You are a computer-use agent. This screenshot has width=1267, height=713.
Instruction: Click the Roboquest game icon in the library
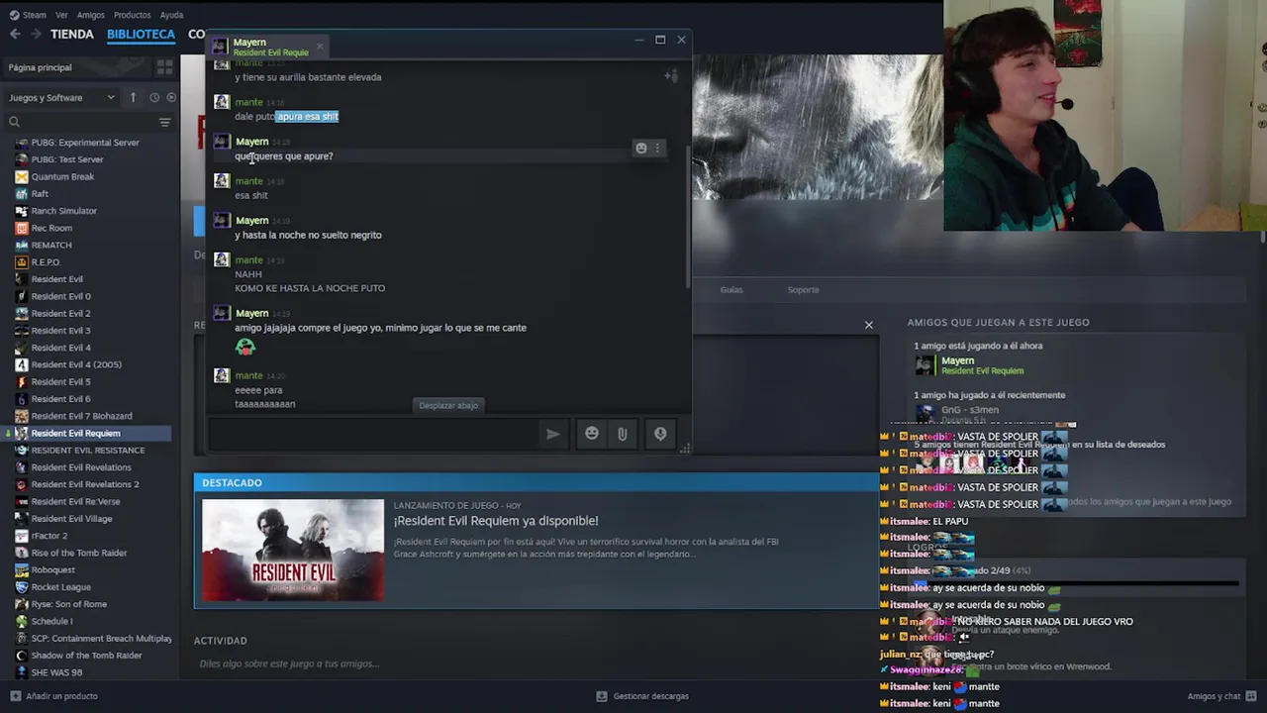click(x=22, y=570)
